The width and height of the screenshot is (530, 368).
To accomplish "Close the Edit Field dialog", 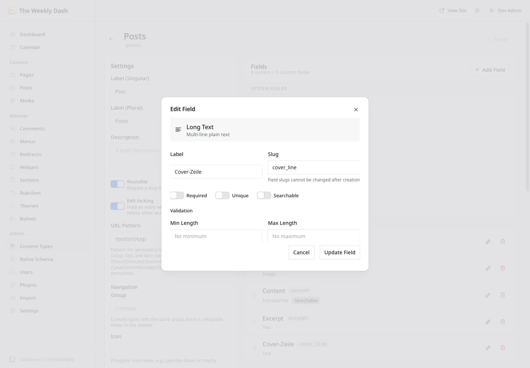I will (x=356, y=110).
